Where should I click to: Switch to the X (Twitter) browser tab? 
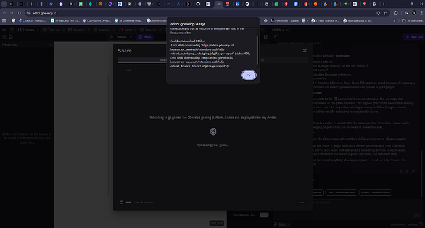click(188, 4)
